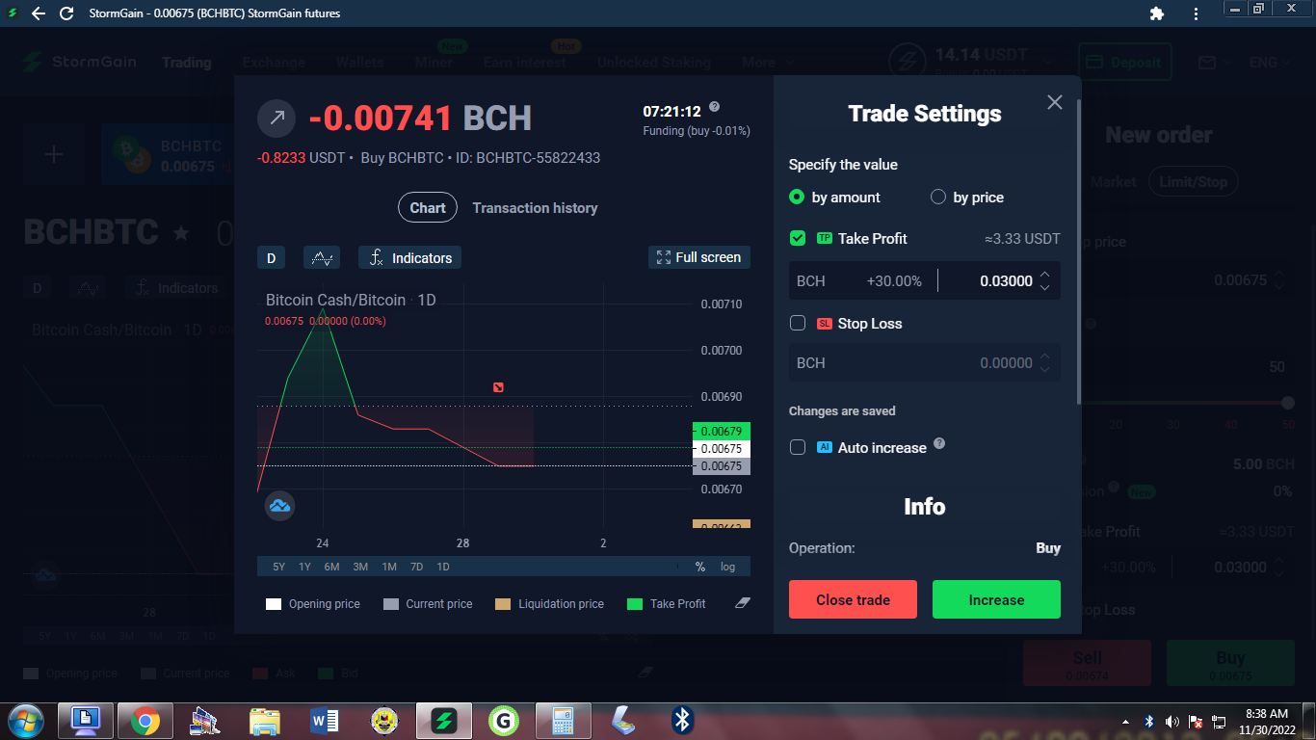Favorite BCHBTC with the star icon

tap(180, 232)
